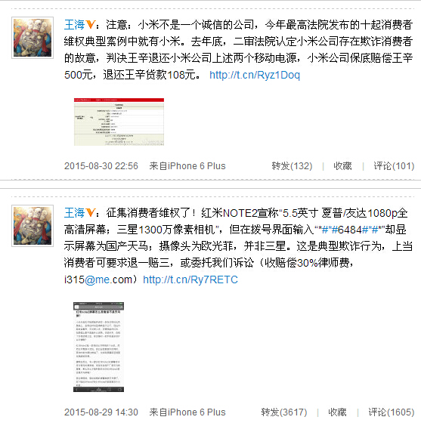
Task: Click 收藏 on the second post
Action: [337, 412]
